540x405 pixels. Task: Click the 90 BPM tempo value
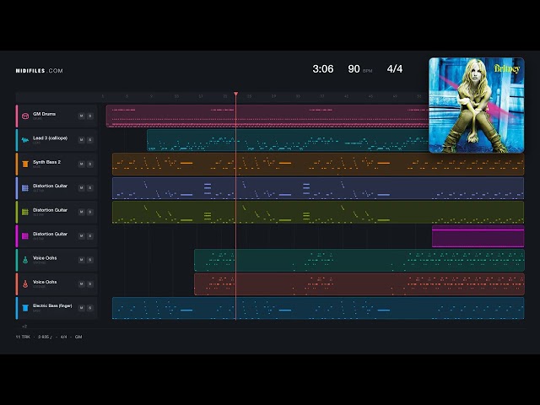(354, 69)
